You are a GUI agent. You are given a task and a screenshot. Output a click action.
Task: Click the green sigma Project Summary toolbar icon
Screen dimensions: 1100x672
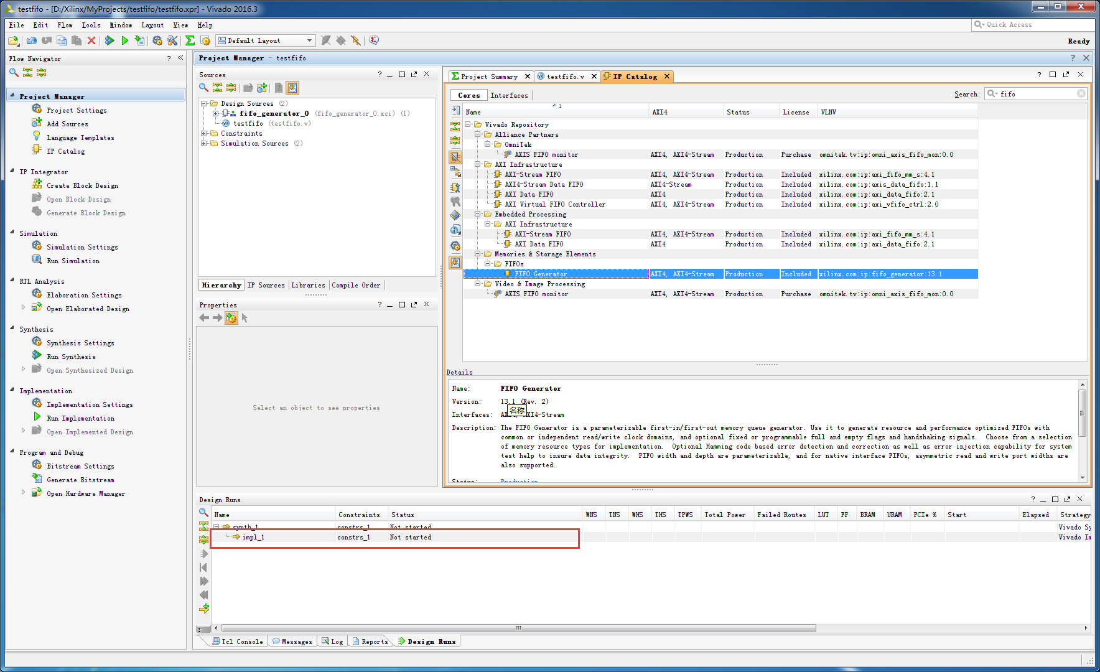pyautogui.click(x=190, y=41)
